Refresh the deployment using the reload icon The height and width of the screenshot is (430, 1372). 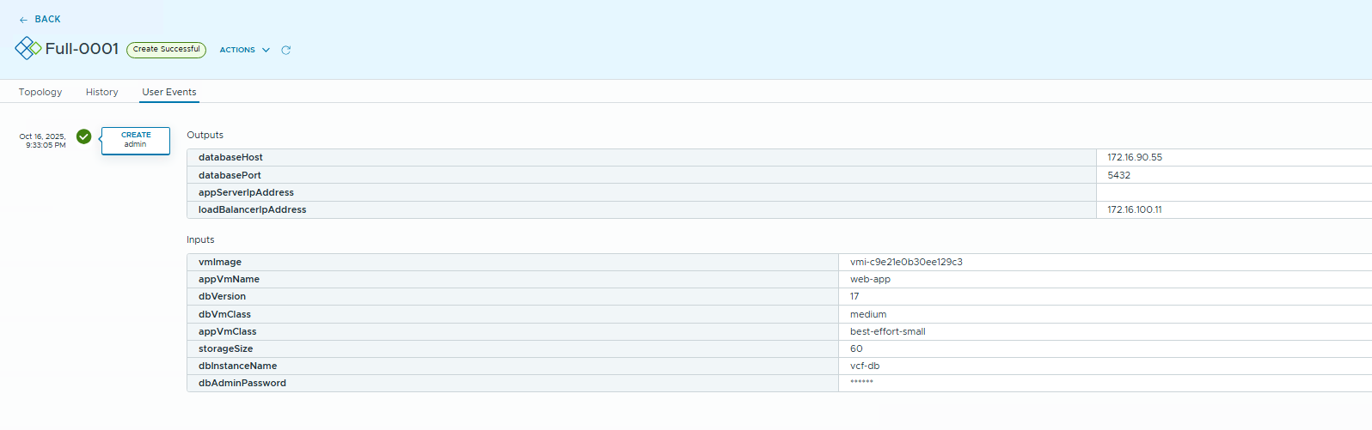(x=286, y=50)
